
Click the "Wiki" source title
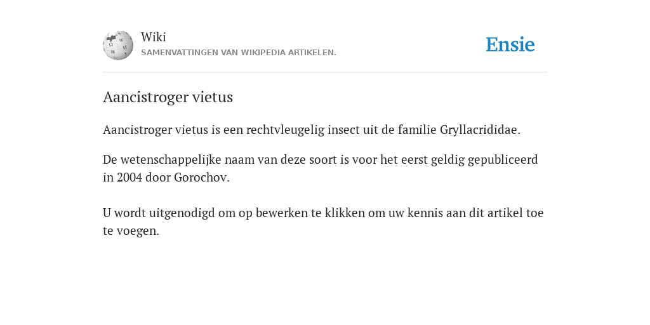point(154,37)
